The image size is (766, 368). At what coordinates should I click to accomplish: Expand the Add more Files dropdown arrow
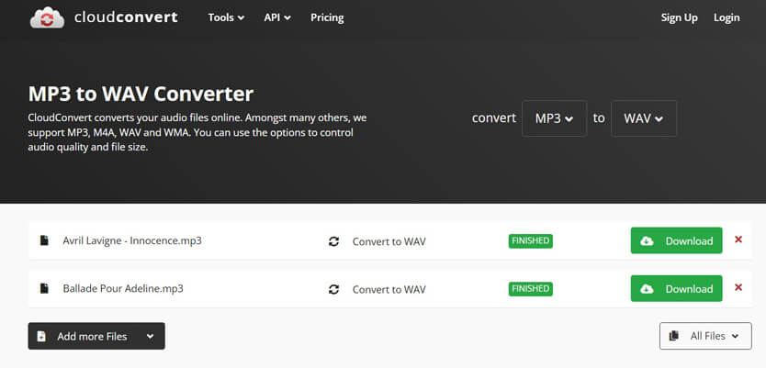tap(150, 336)
